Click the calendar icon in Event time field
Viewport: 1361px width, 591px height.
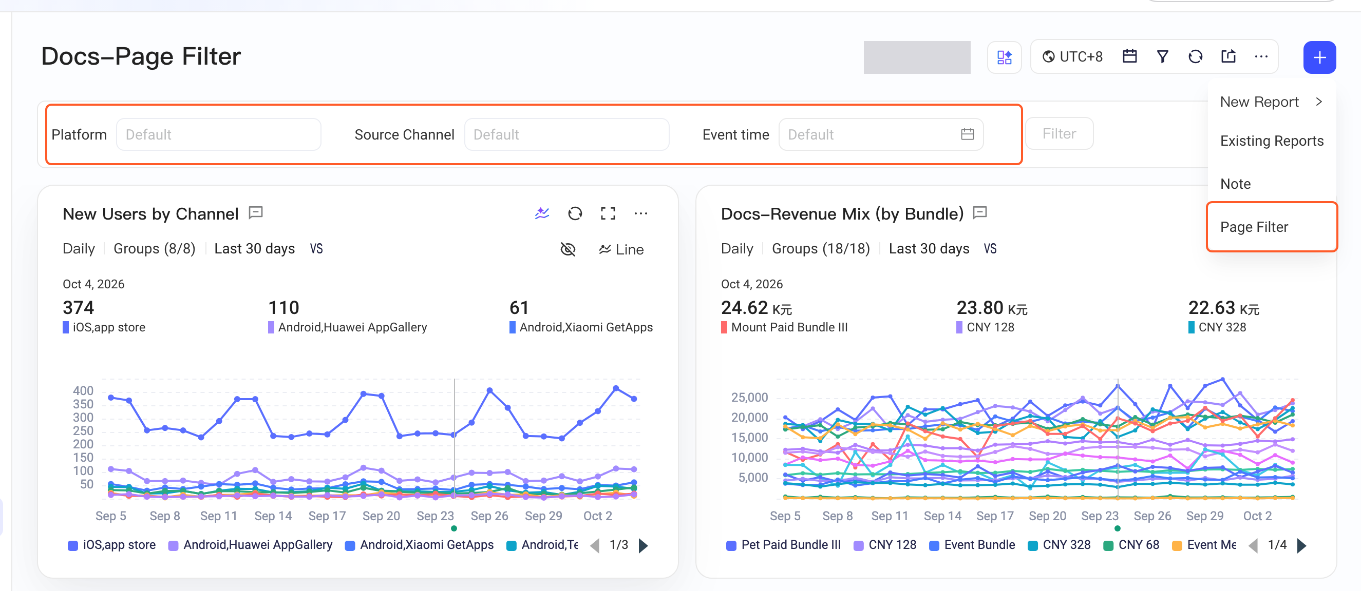click(x=967, y=134)
